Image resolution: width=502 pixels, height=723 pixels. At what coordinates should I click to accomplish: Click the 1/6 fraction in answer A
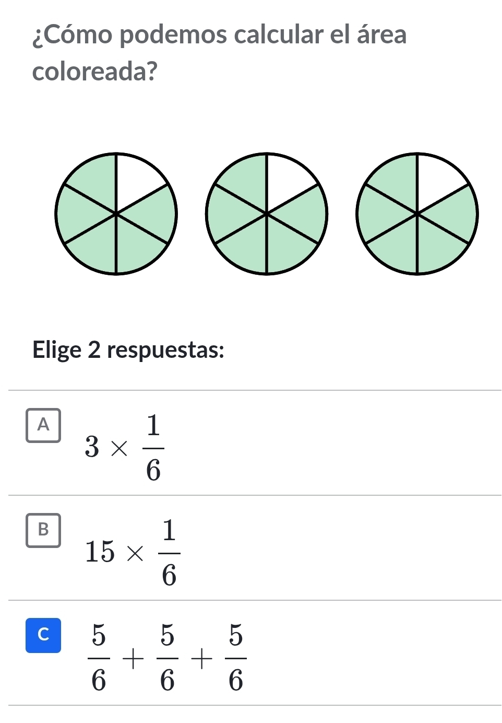click(x=153, y=448)
